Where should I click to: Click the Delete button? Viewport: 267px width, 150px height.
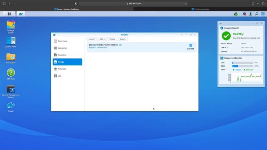pyautogui.click(x=112, y=39)
